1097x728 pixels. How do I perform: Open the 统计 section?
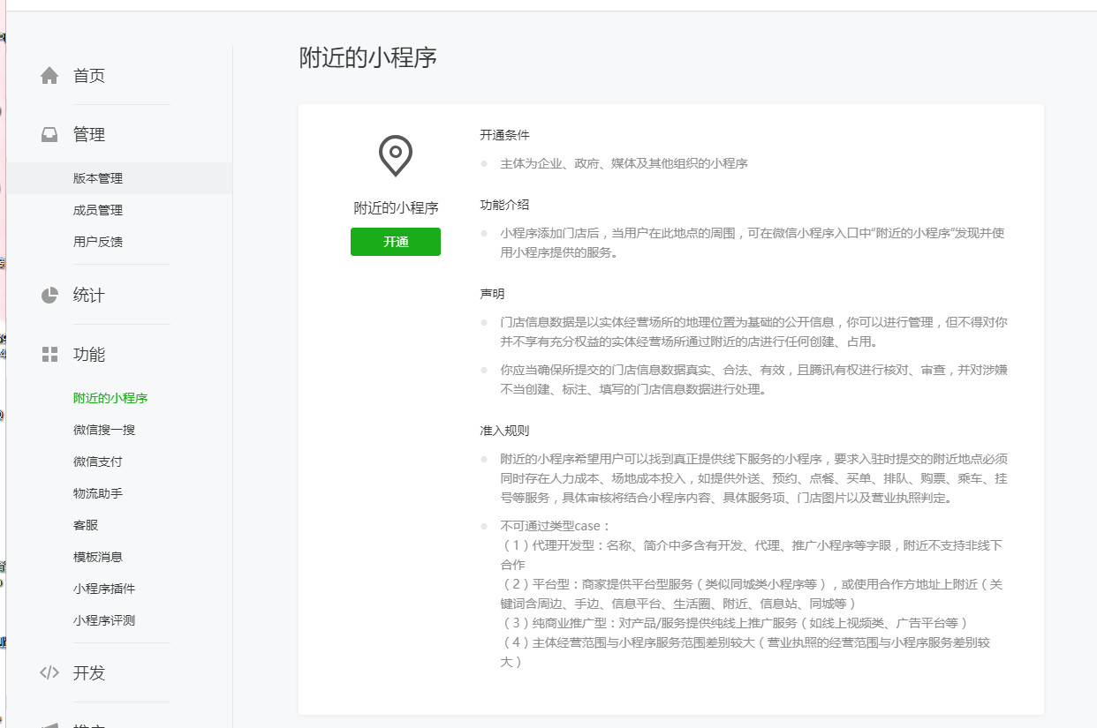89,296
